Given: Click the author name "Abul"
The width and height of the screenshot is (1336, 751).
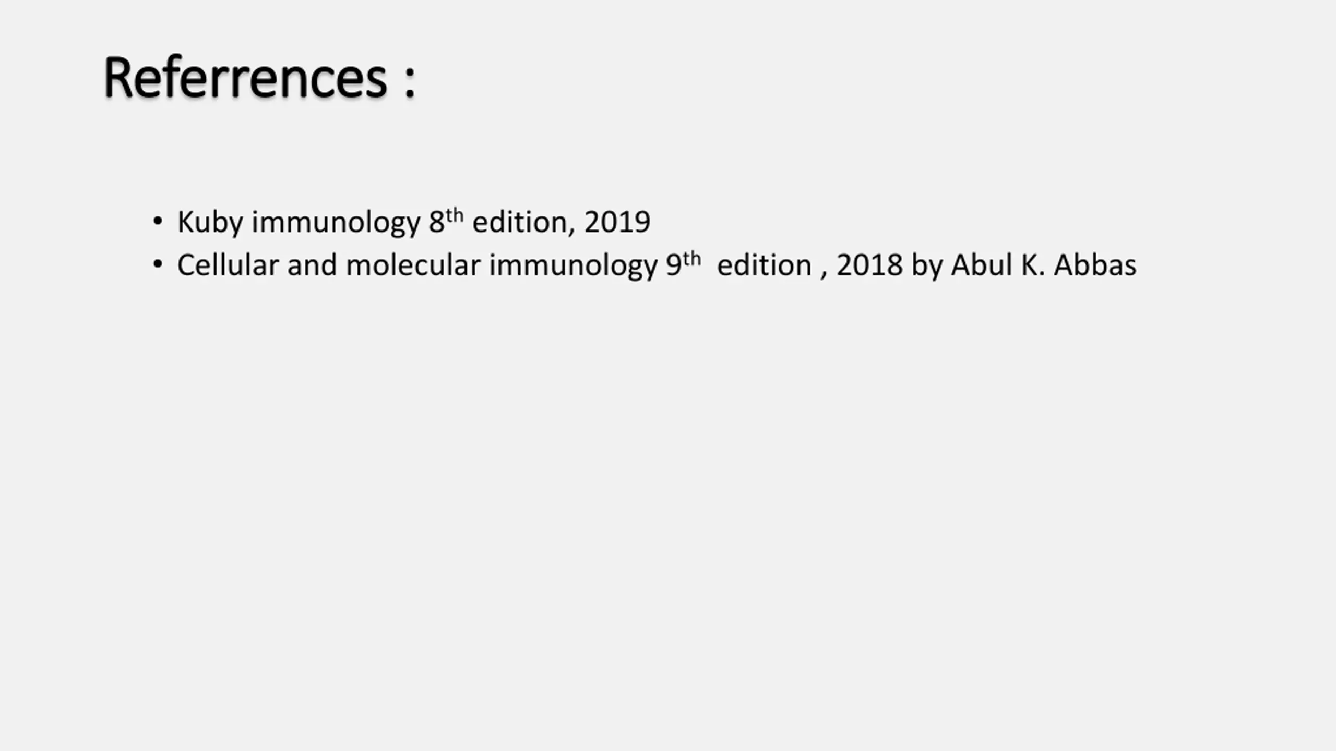Looking at the screenshot, I should tap(982, 265).
